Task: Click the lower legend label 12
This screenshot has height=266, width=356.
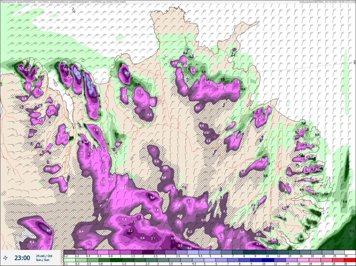Action: click(x=275, y=264)
